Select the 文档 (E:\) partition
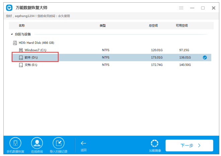The width and height of the screenshot is (221, 156). tap(31, 65)
